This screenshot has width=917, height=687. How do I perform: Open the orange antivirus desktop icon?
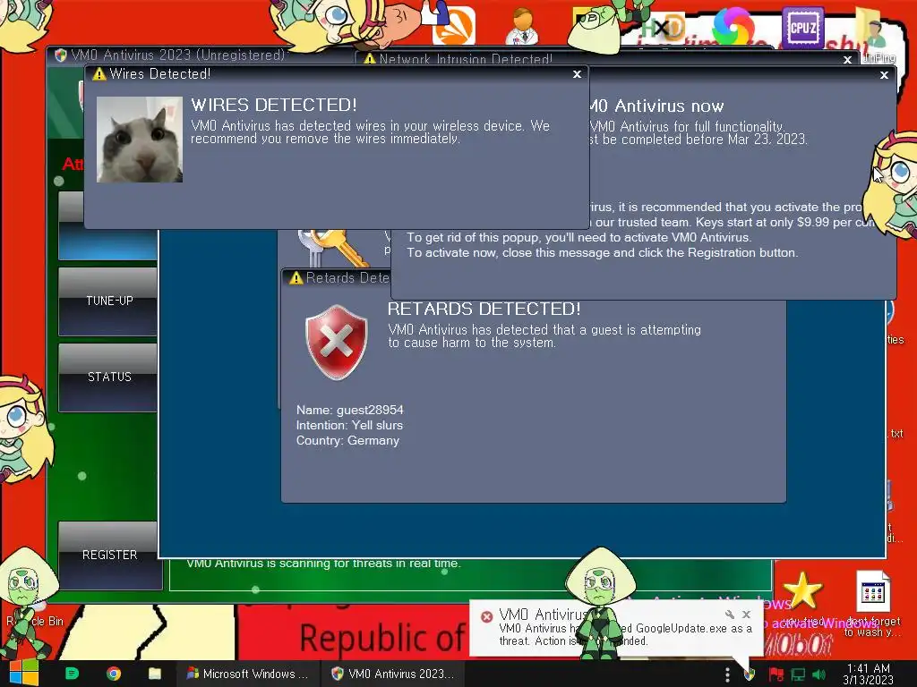tap(454, 26)
